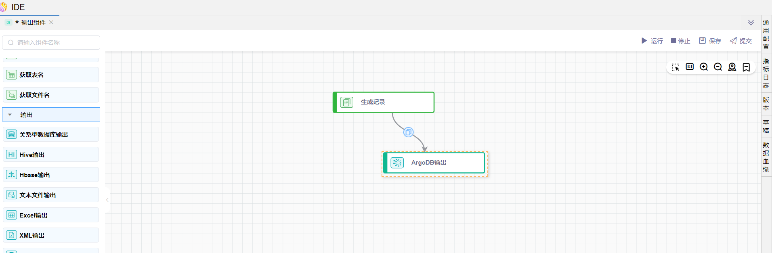Click the locate position pin icon

732,67
